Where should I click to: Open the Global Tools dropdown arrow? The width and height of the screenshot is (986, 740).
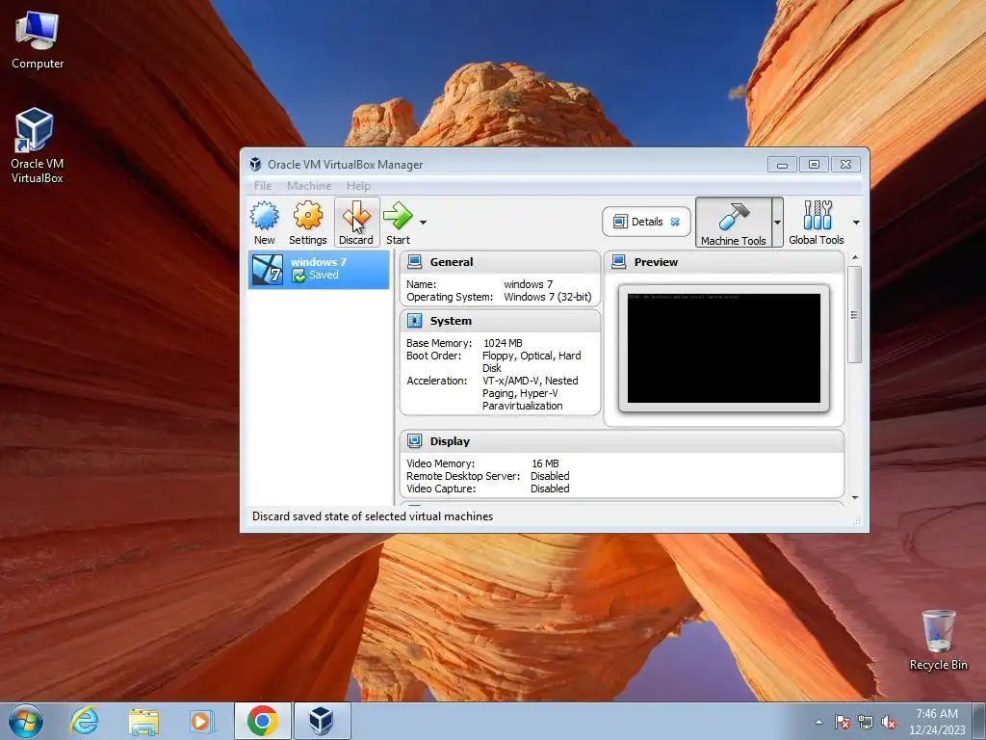click(856, 223)
